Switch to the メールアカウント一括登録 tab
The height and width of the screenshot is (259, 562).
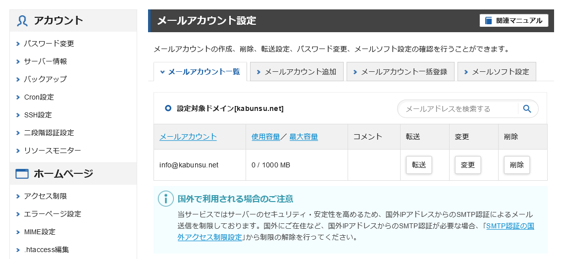click(400, 72)
